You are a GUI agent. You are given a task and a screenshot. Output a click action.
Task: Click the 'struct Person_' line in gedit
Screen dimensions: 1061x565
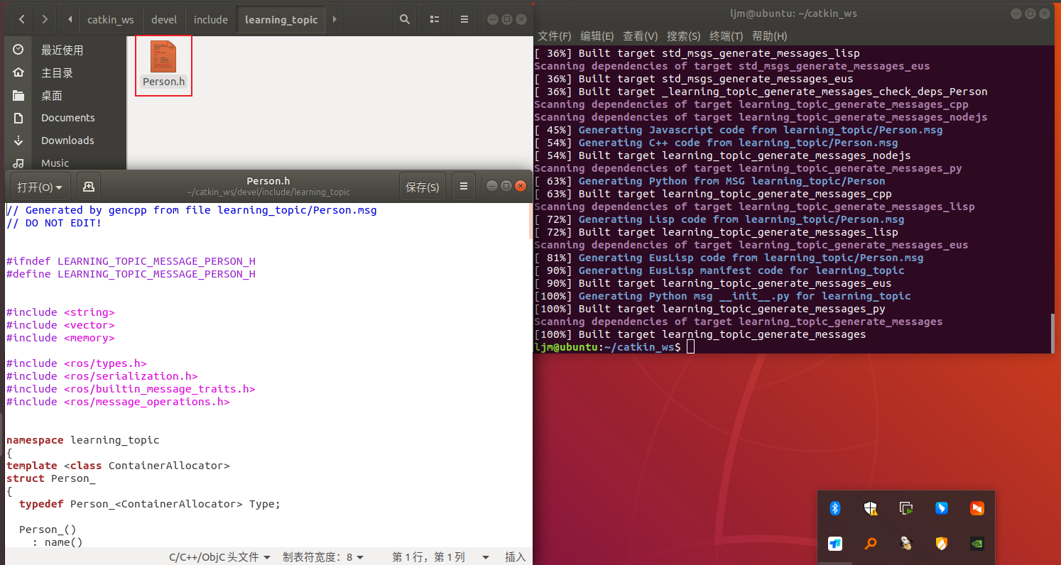click(51, 478)
